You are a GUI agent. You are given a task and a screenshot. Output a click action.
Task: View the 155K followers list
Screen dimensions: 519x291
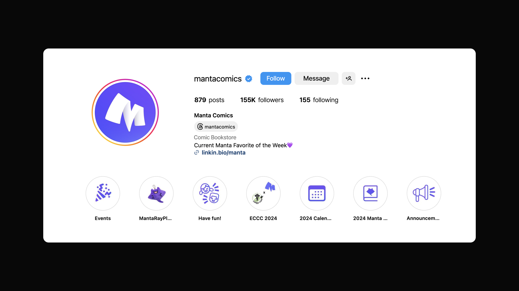click(x=262, y=100)
